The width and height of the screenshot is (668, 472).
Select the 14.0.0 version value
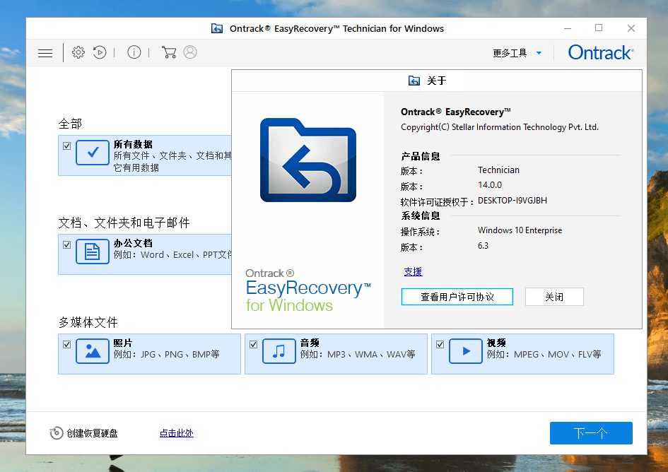(490, 185)
